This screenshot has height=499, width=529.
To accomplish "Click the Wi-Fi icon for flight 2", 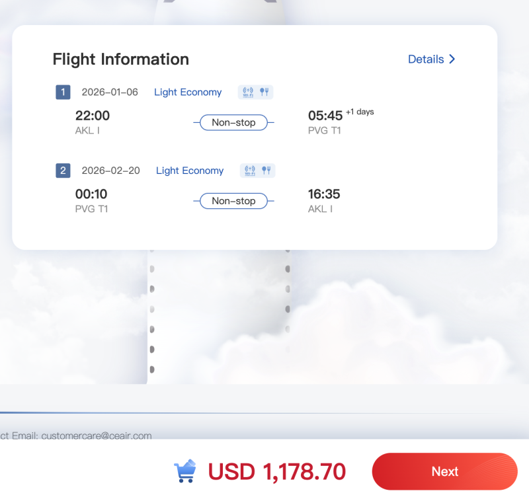I will point(250,171).
